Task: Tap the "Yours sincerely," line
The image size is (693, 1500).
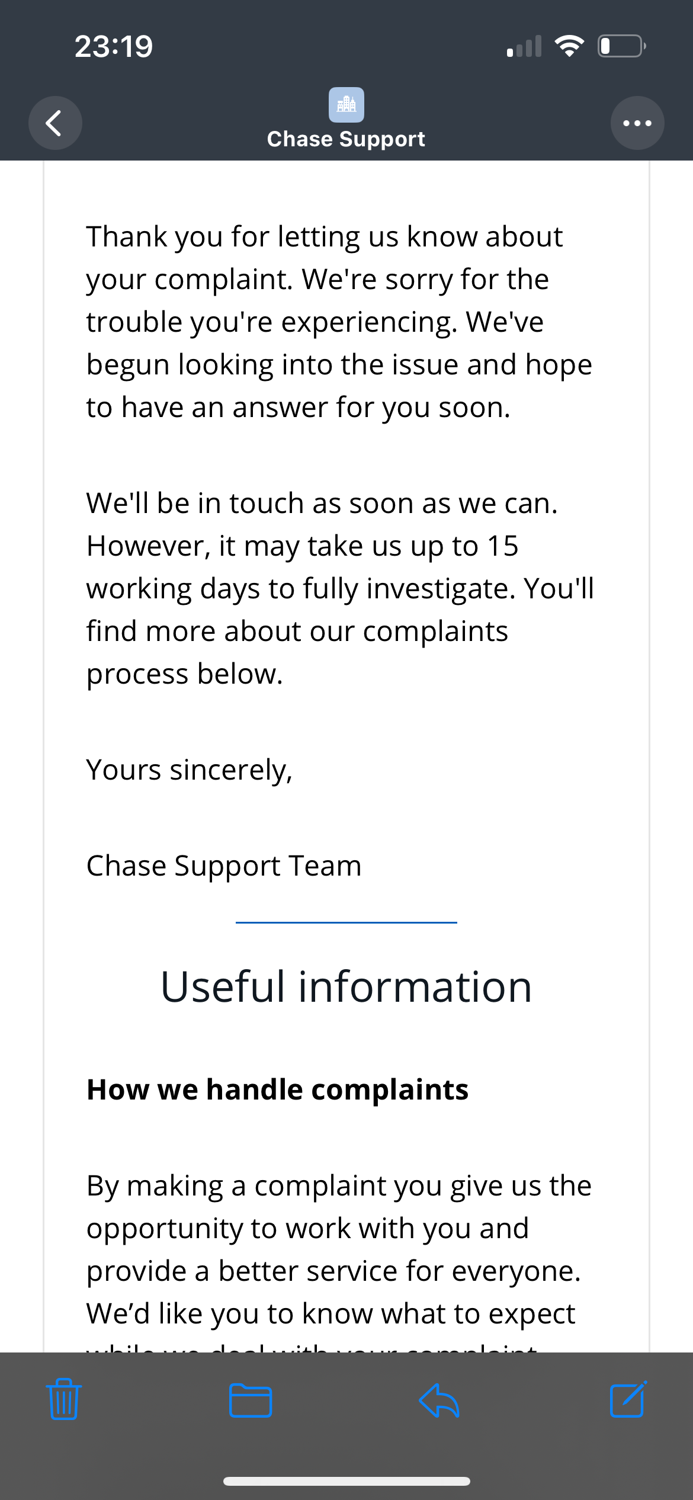Action: (190, 770)
